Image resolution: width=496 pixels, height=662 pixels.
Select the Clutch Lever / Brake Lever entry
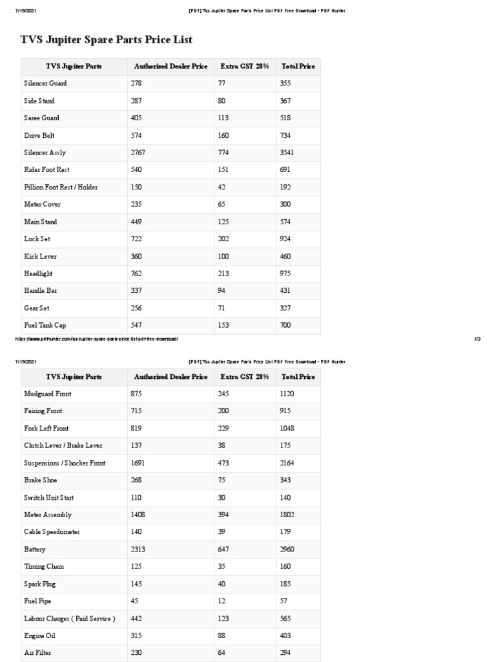[63, 445]
